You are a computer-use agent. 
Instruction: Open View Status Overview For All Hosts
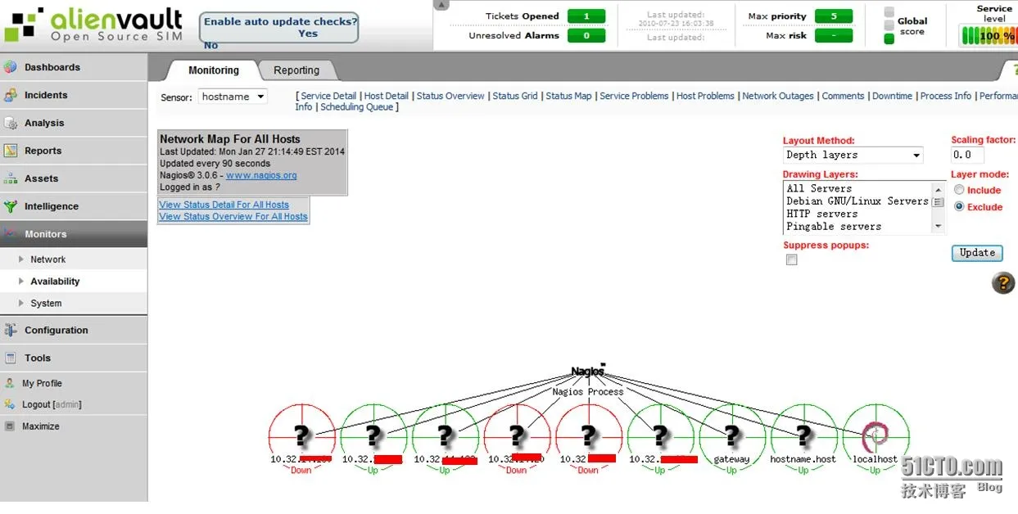233,217
